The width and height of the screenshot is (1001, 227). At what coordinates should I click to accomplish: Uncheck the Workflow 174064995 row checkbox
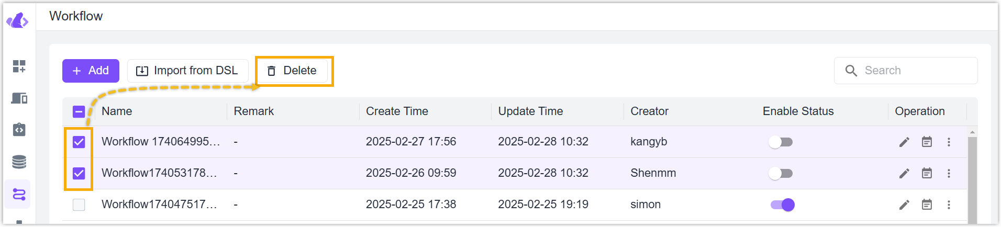tap(79, 142)
